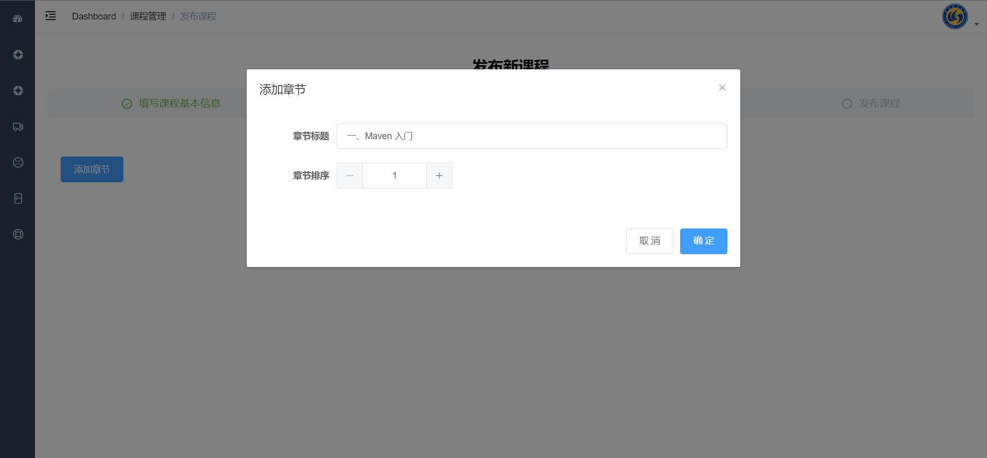Viewport: 987px width, 458px height.
Task: Open the 课程管理 breadcrumb
Action: [x=148, y=16]
